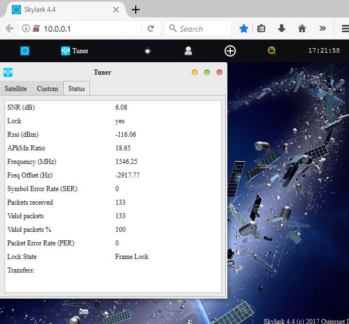Select the Status tab
This screenshot has height=324, width=349.
pyautogui.click(x=76, y=89)
